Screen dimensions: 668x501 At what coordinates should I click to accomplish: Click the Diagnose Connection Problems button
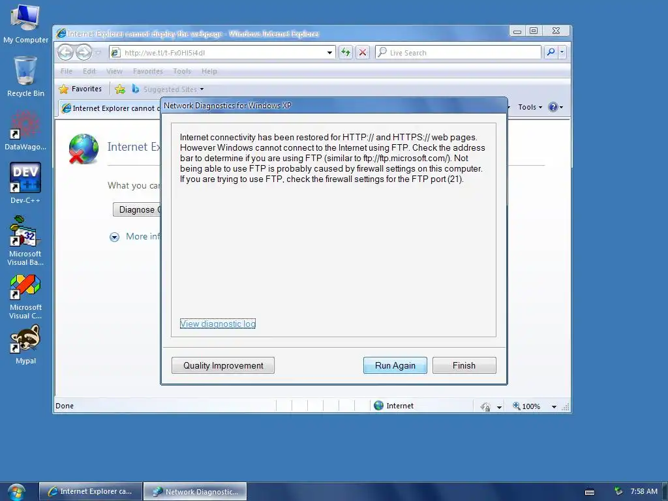(137, 209)
